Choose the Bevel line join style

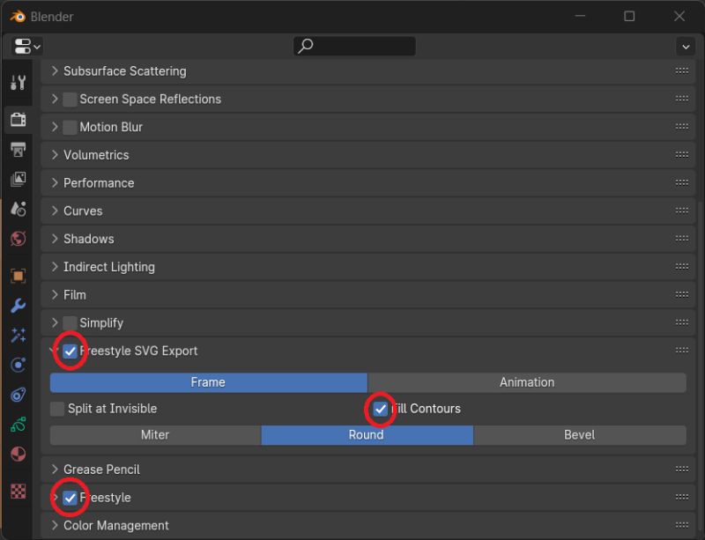pyautogui.click(x=579, y=434)
